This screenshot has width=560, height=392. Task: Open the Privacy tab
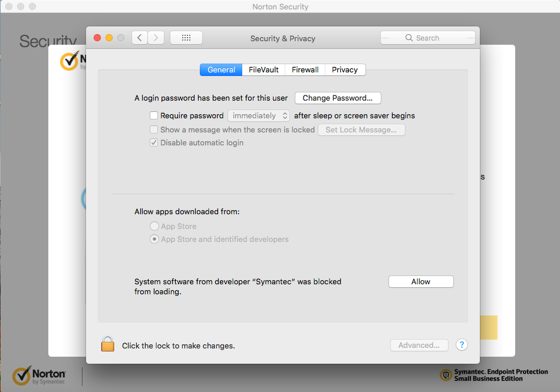345,69
